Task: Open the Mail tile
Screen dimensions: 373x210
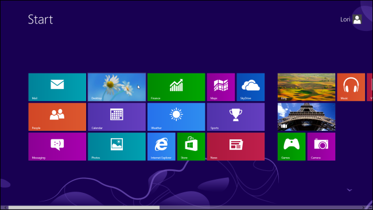Action: 57,87
